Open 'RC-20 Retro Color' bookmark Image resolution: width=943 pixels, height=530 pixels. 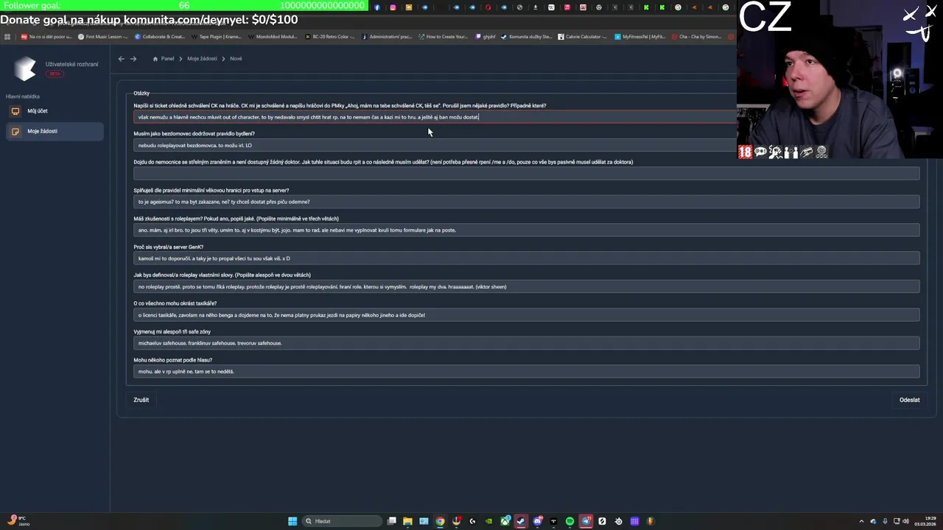coord(329,37)
